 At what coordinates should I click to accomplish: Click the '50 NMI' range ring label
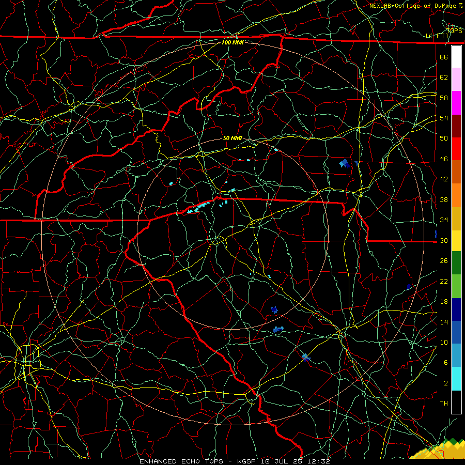(233, 138)
